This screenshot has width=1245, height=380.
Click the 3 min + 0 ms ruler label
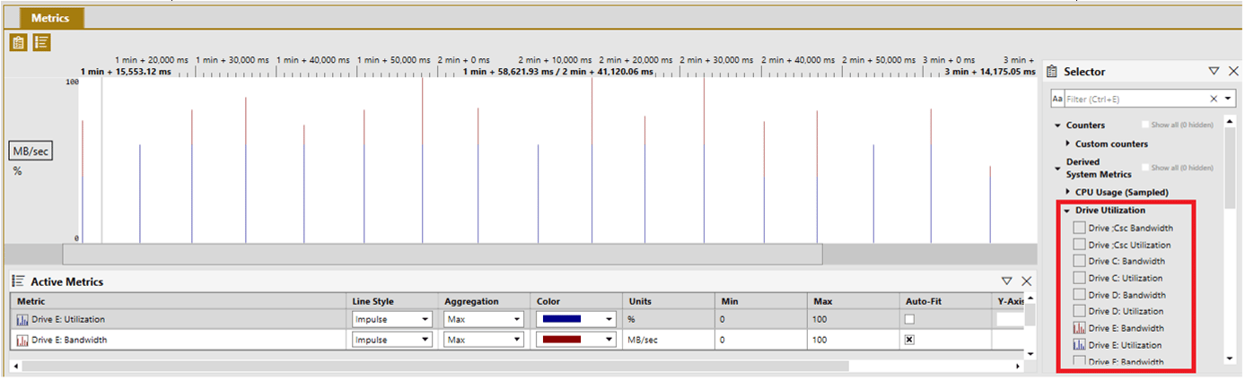point(948,60)
